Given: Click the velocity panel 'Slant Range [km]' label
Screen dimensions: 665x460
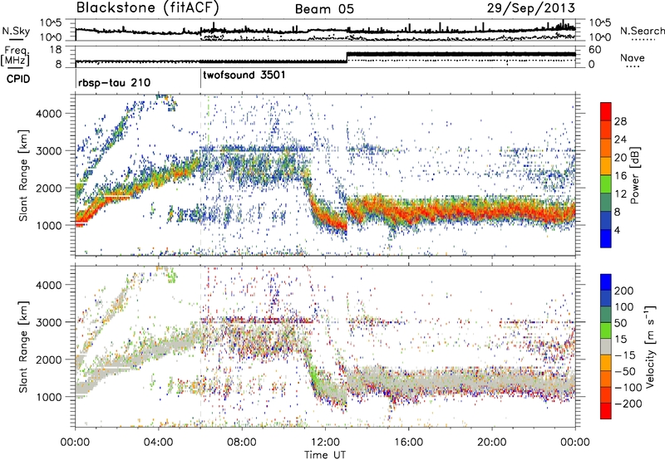Looking at the screenshot, I should [x=23, y=346].
